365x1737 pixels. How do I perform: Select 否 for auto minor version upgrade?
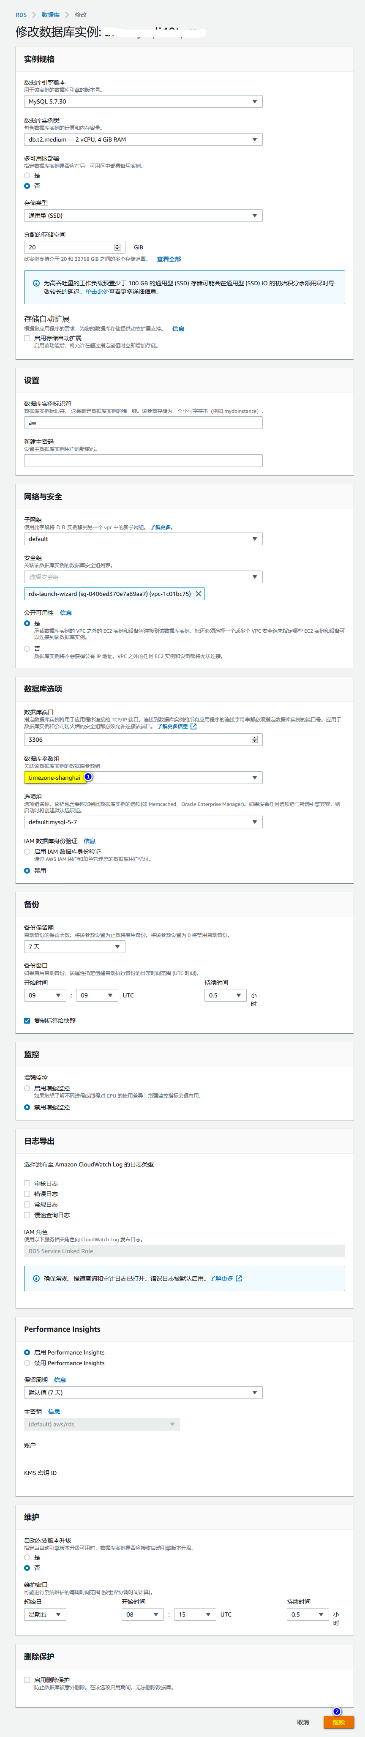click(x=27, y=1568)
